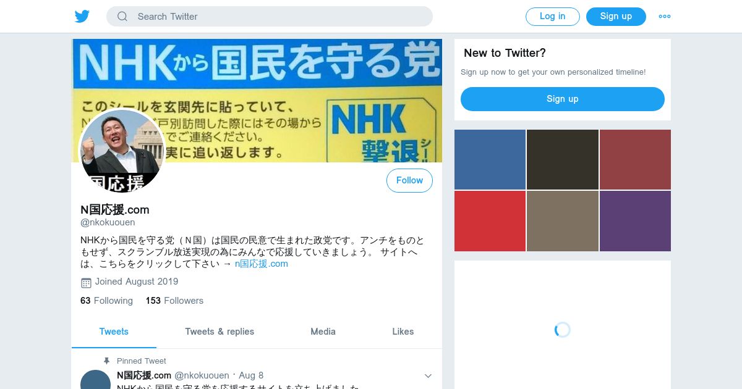Click the Log in button
The image size is (742, 389).
point(552,17)
